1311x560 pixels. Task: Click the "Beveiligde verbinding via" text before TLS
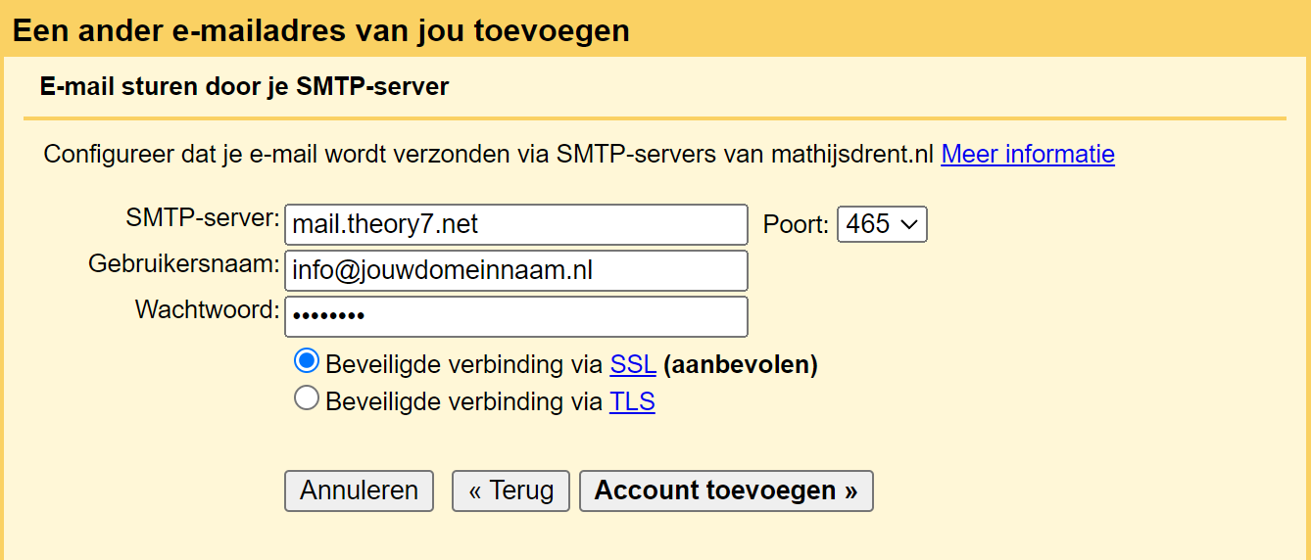click(463, 401)
